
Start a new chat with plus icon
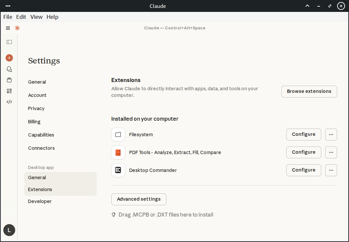pos(9,58)
